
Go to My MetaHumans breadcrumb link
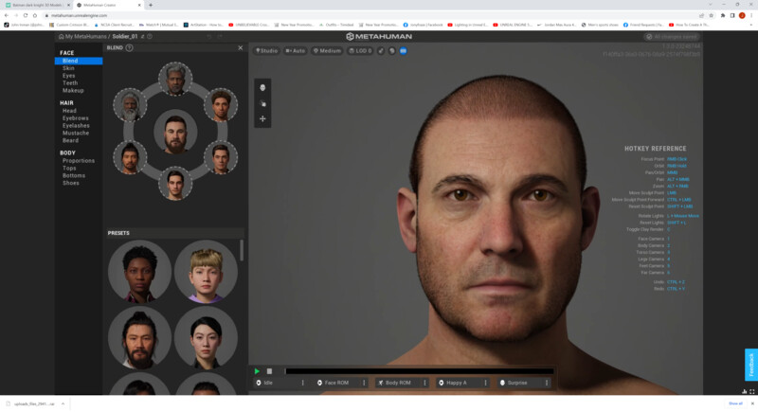point(84,36)
